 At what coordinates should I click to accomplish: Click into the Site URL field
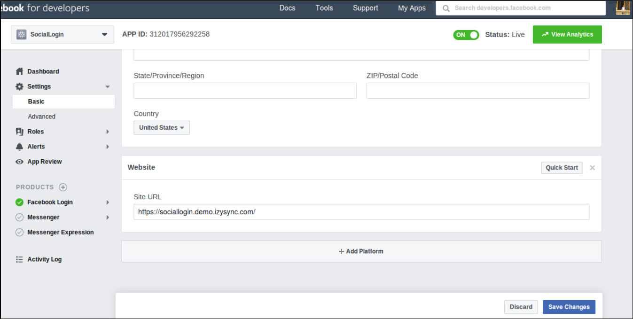(x=361, y=212)
